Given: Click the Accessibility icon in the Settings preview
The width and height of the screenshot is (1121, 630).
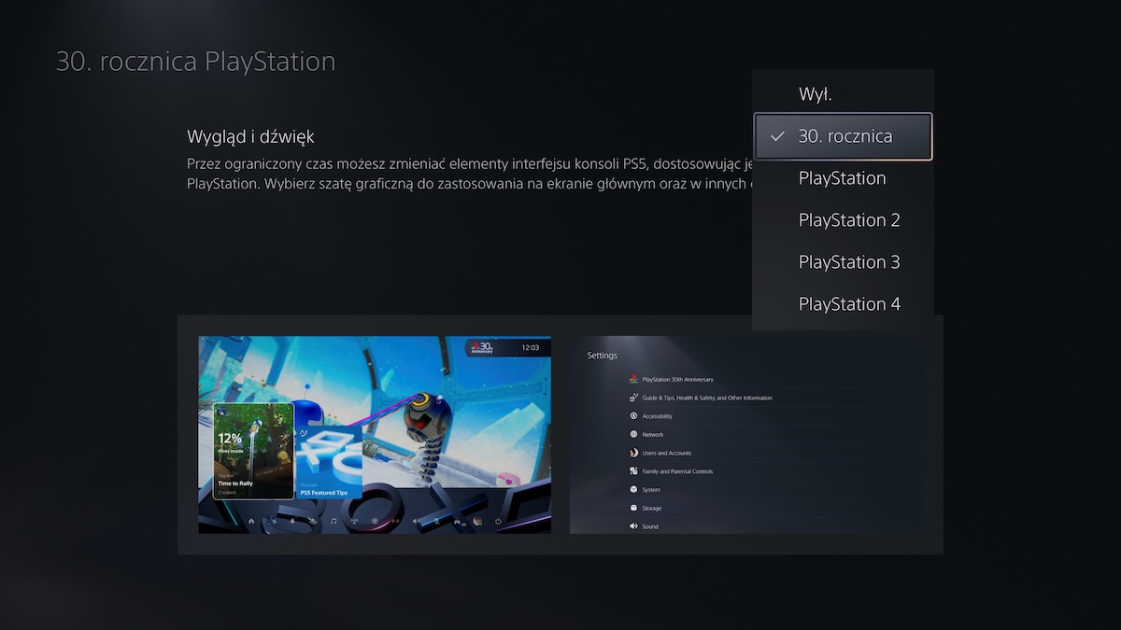Looking at the screenshot, I should point(633,416).
